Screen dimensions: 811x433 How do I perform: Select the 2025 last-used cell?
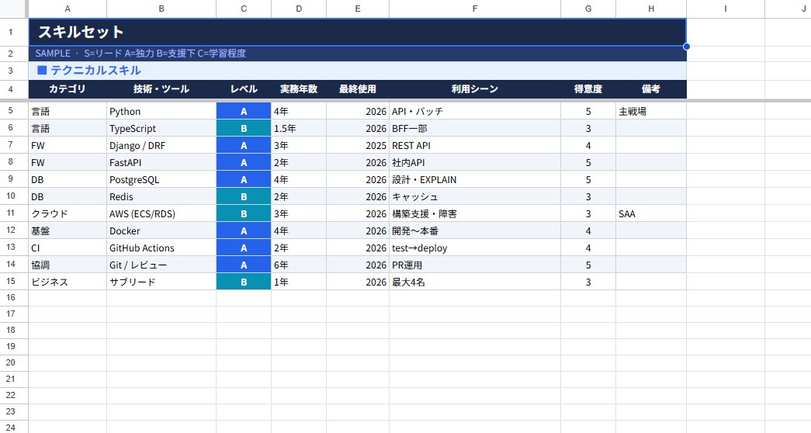pyautogui.click(x=358, y=145)
